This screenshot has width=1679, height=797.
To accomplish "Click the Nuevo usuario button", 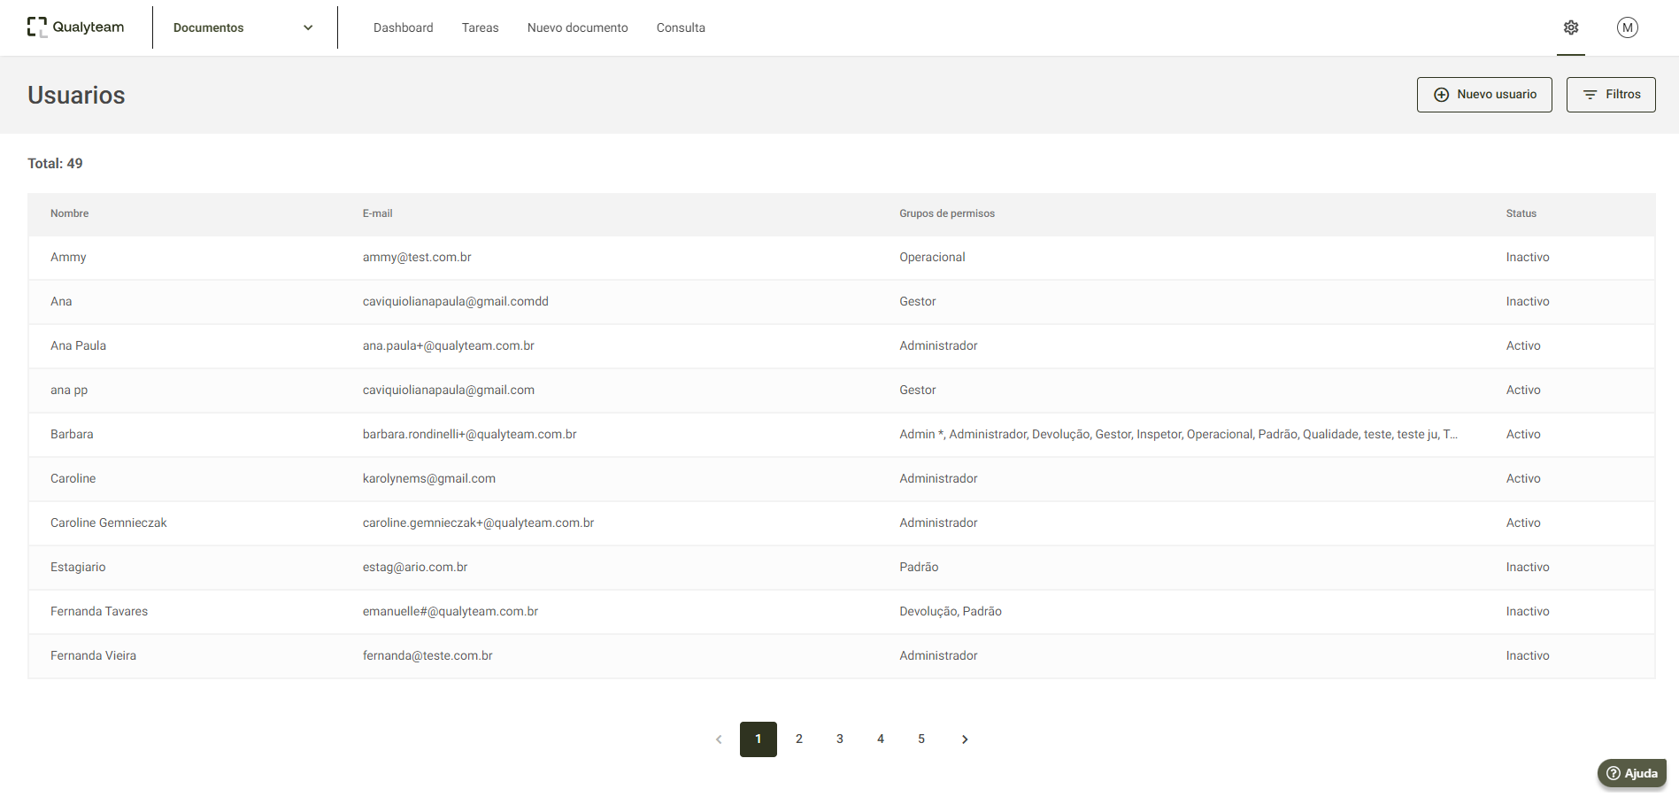I will point(1484,95).
